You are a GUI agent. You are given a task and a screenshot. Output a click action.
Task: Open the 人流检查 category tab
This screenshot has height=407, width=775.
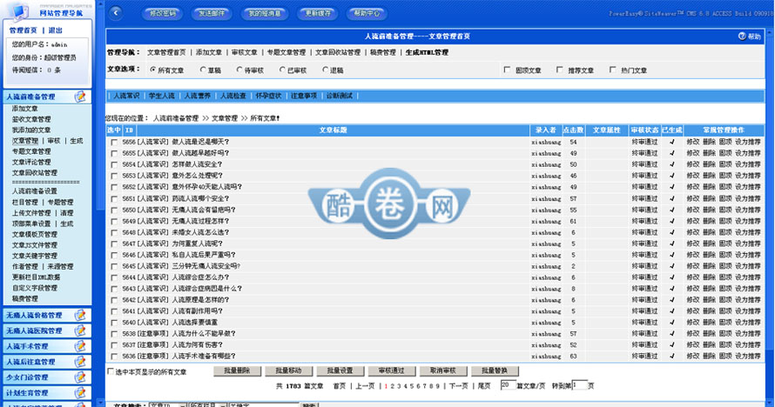pos(232,96)
